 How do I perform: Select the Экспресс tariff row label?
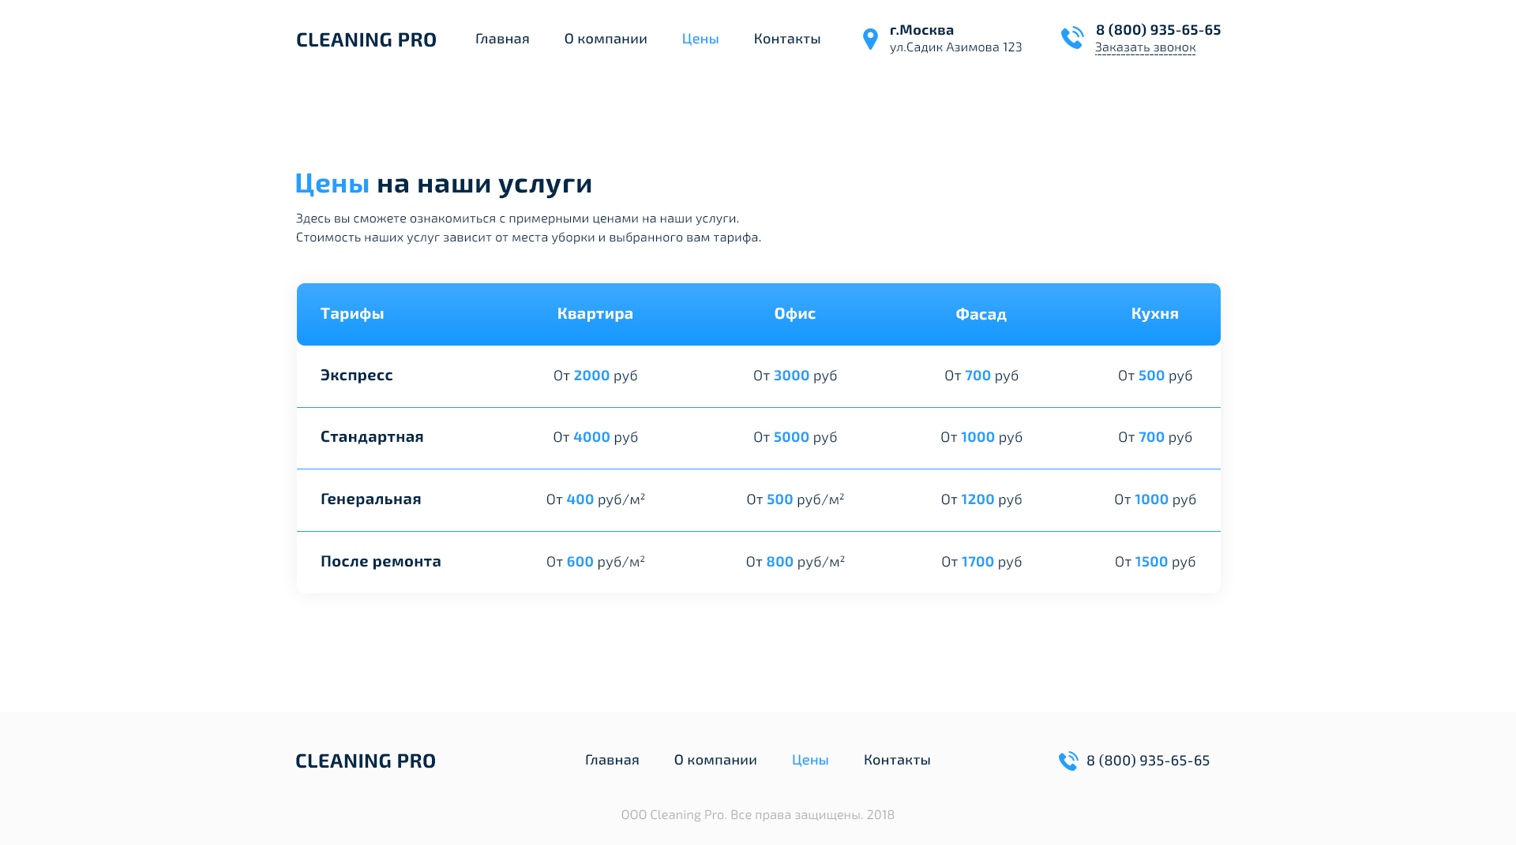pyautogui.click(x=356, y=376)
